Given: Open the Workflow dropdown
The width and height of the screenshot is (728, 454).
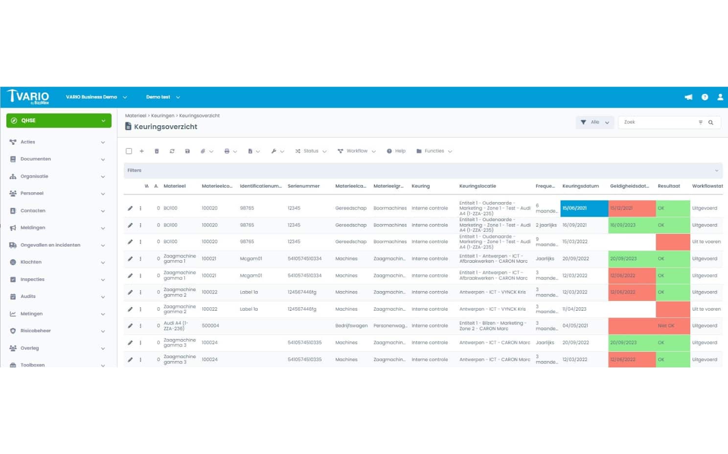Looking at the screenshot, I should coord(357,151).
